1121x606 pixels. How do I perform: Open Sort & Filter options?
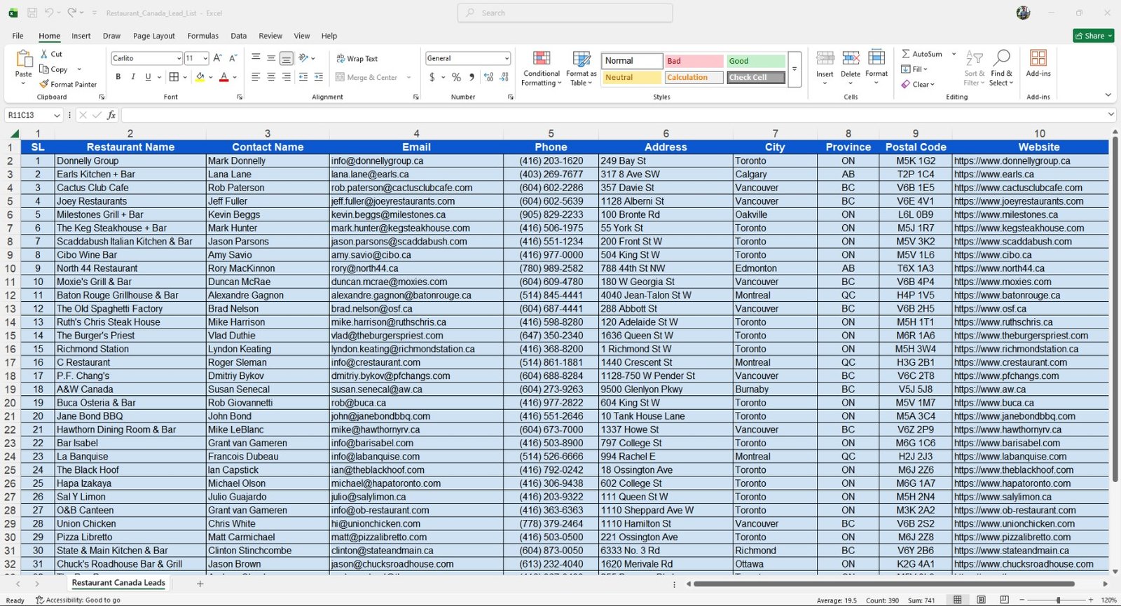[x=974, y=68]
